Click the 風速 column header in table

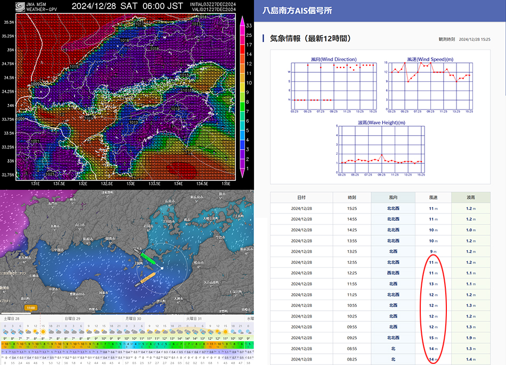(433, 197)
